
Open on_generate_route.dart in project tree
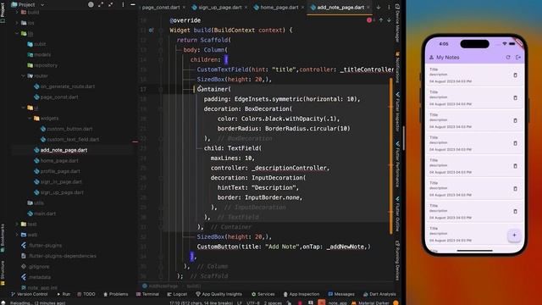pyautogui.click(x=68, y=86)
